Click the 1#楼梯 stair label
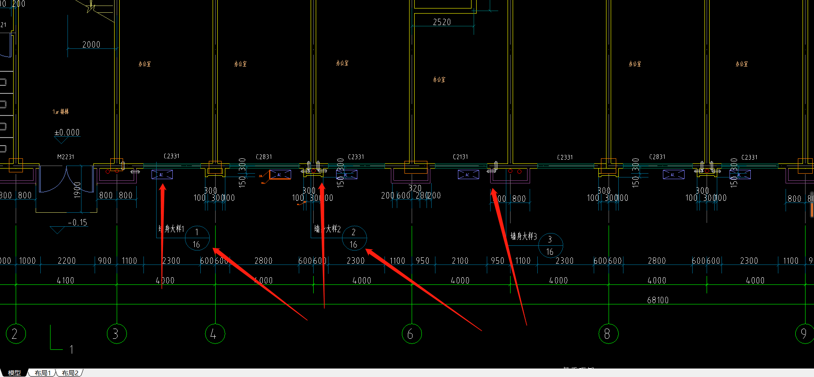814x377 pixels. coord(61,112)
